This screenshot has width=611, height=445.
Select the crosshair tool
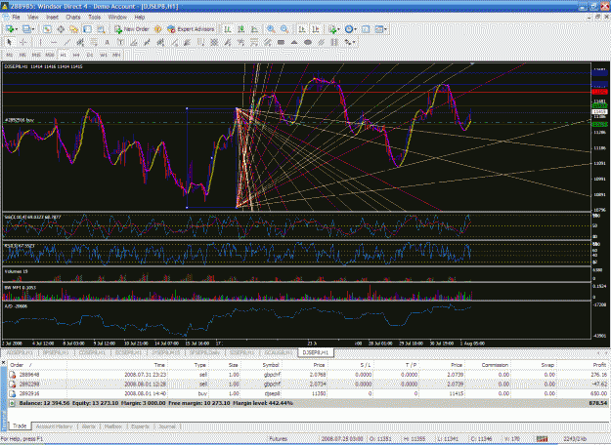[23, 42]
